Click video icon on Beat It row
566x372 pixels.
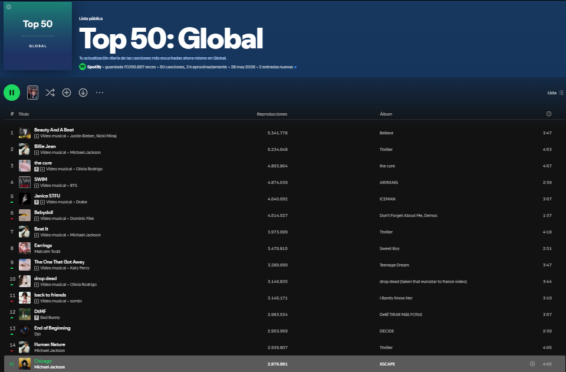tap(37, 235)
